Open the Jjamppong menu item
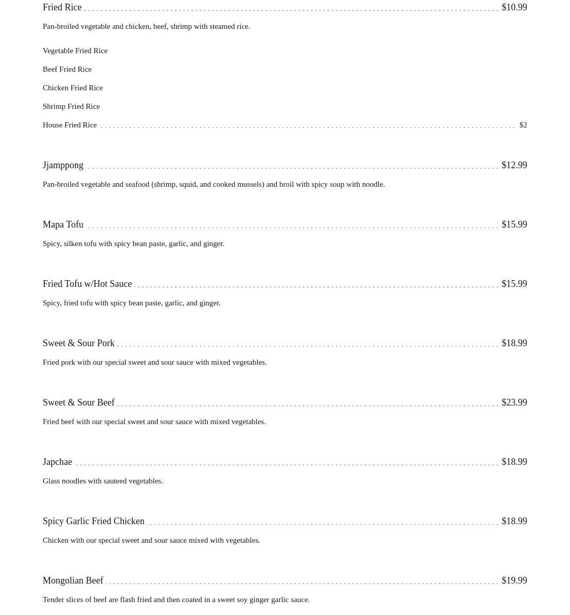This screenshot has width=570, height=615. (63, 165)
